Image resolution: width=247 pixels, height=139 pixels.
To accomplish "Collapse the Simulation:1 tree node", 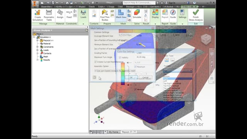I will (34, 37).
